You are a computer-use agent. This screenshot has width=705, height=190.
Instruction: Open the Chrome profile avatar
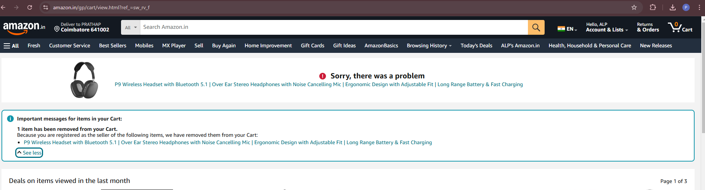pos(686,7)
